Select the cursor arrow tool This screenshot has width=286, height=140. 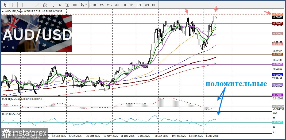point(5,5)
